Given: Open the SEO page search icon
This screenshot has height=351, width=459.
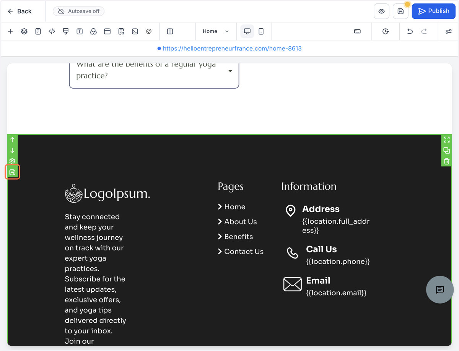Looking at the screenshot, I should click(x=121, y=31).
